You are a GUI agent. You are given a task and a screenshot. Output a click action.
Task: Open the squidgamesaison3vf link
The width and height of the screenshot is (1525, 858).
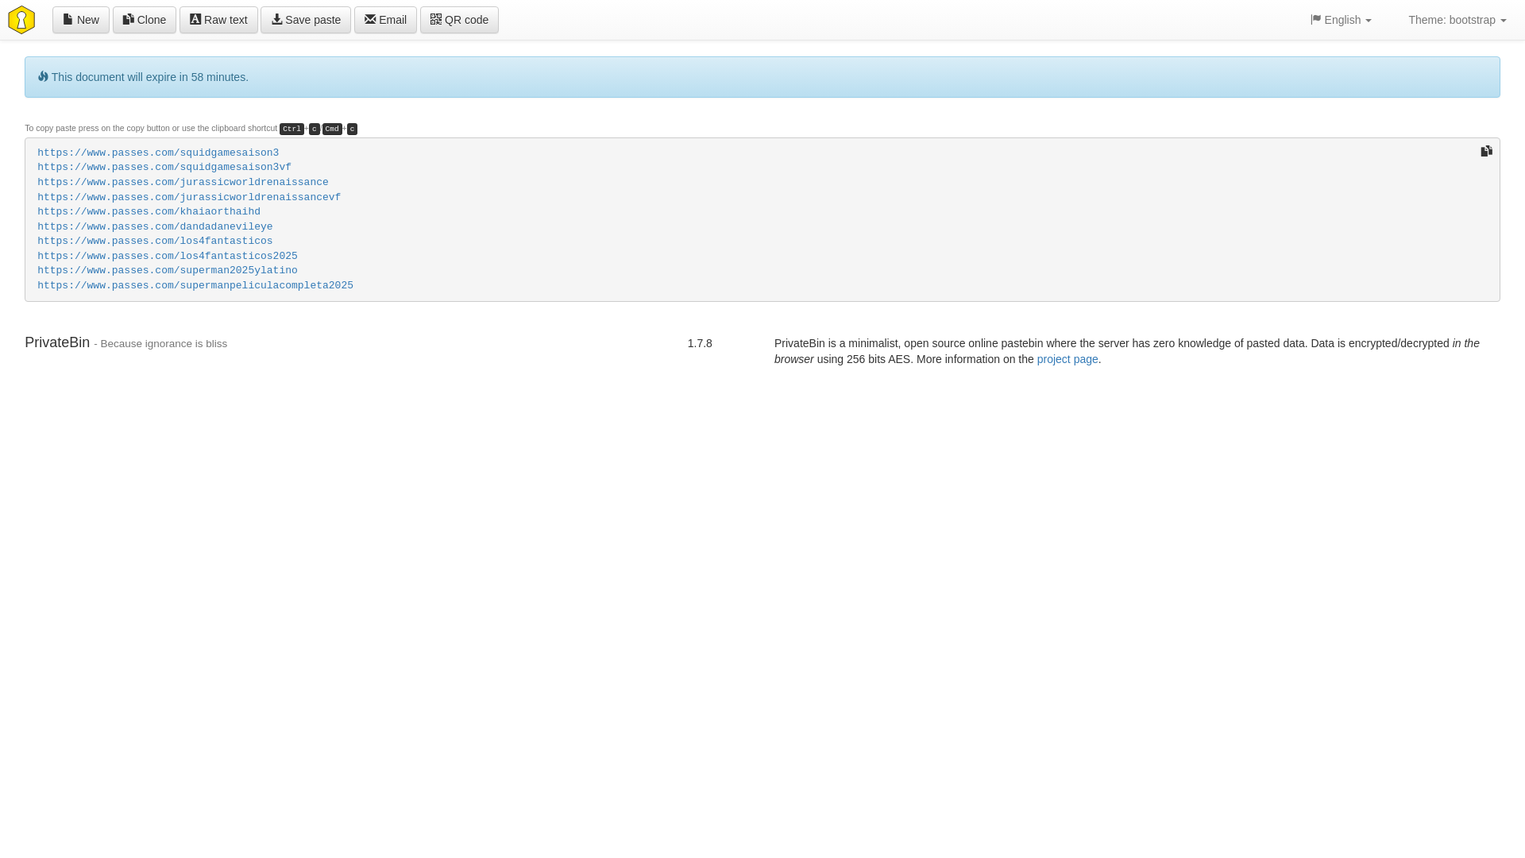[x=164, y=168]
